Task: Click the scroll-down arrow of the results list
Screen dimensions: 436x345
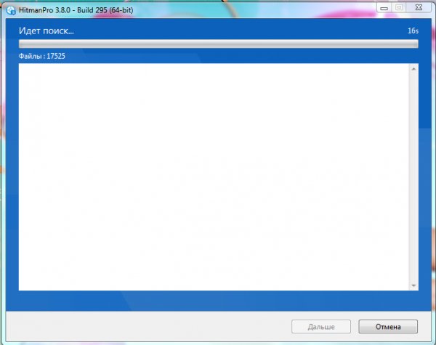Action: pyautogui.click(x=413, y=285)
